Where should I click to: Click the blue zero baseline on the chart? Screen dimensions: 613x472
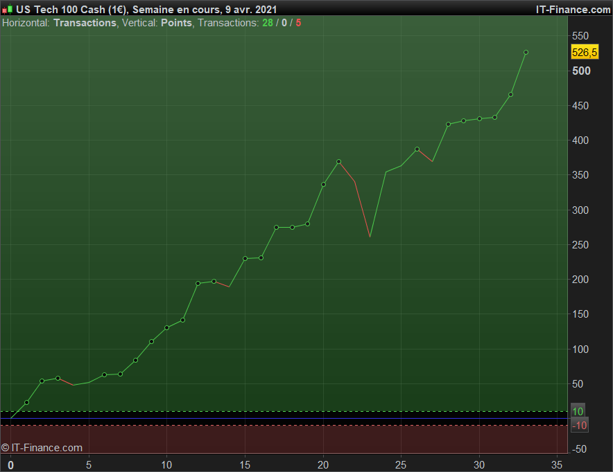click(x=284, y=419)
